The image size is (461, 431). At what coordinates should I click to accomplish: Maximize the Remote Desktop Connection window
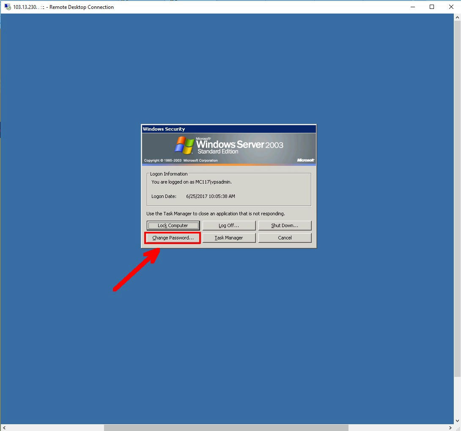(x=431, y=7)
